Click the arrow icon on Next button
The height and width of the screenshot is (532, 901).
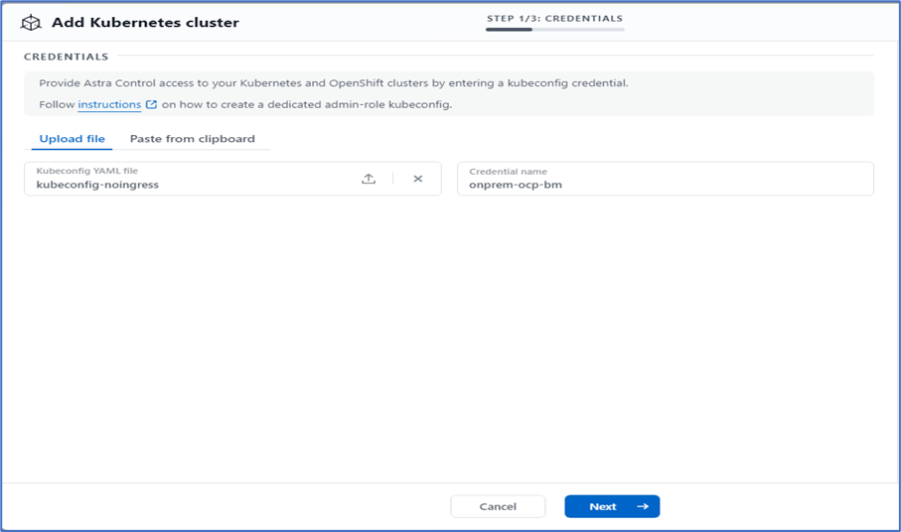[x=643, y=506]
